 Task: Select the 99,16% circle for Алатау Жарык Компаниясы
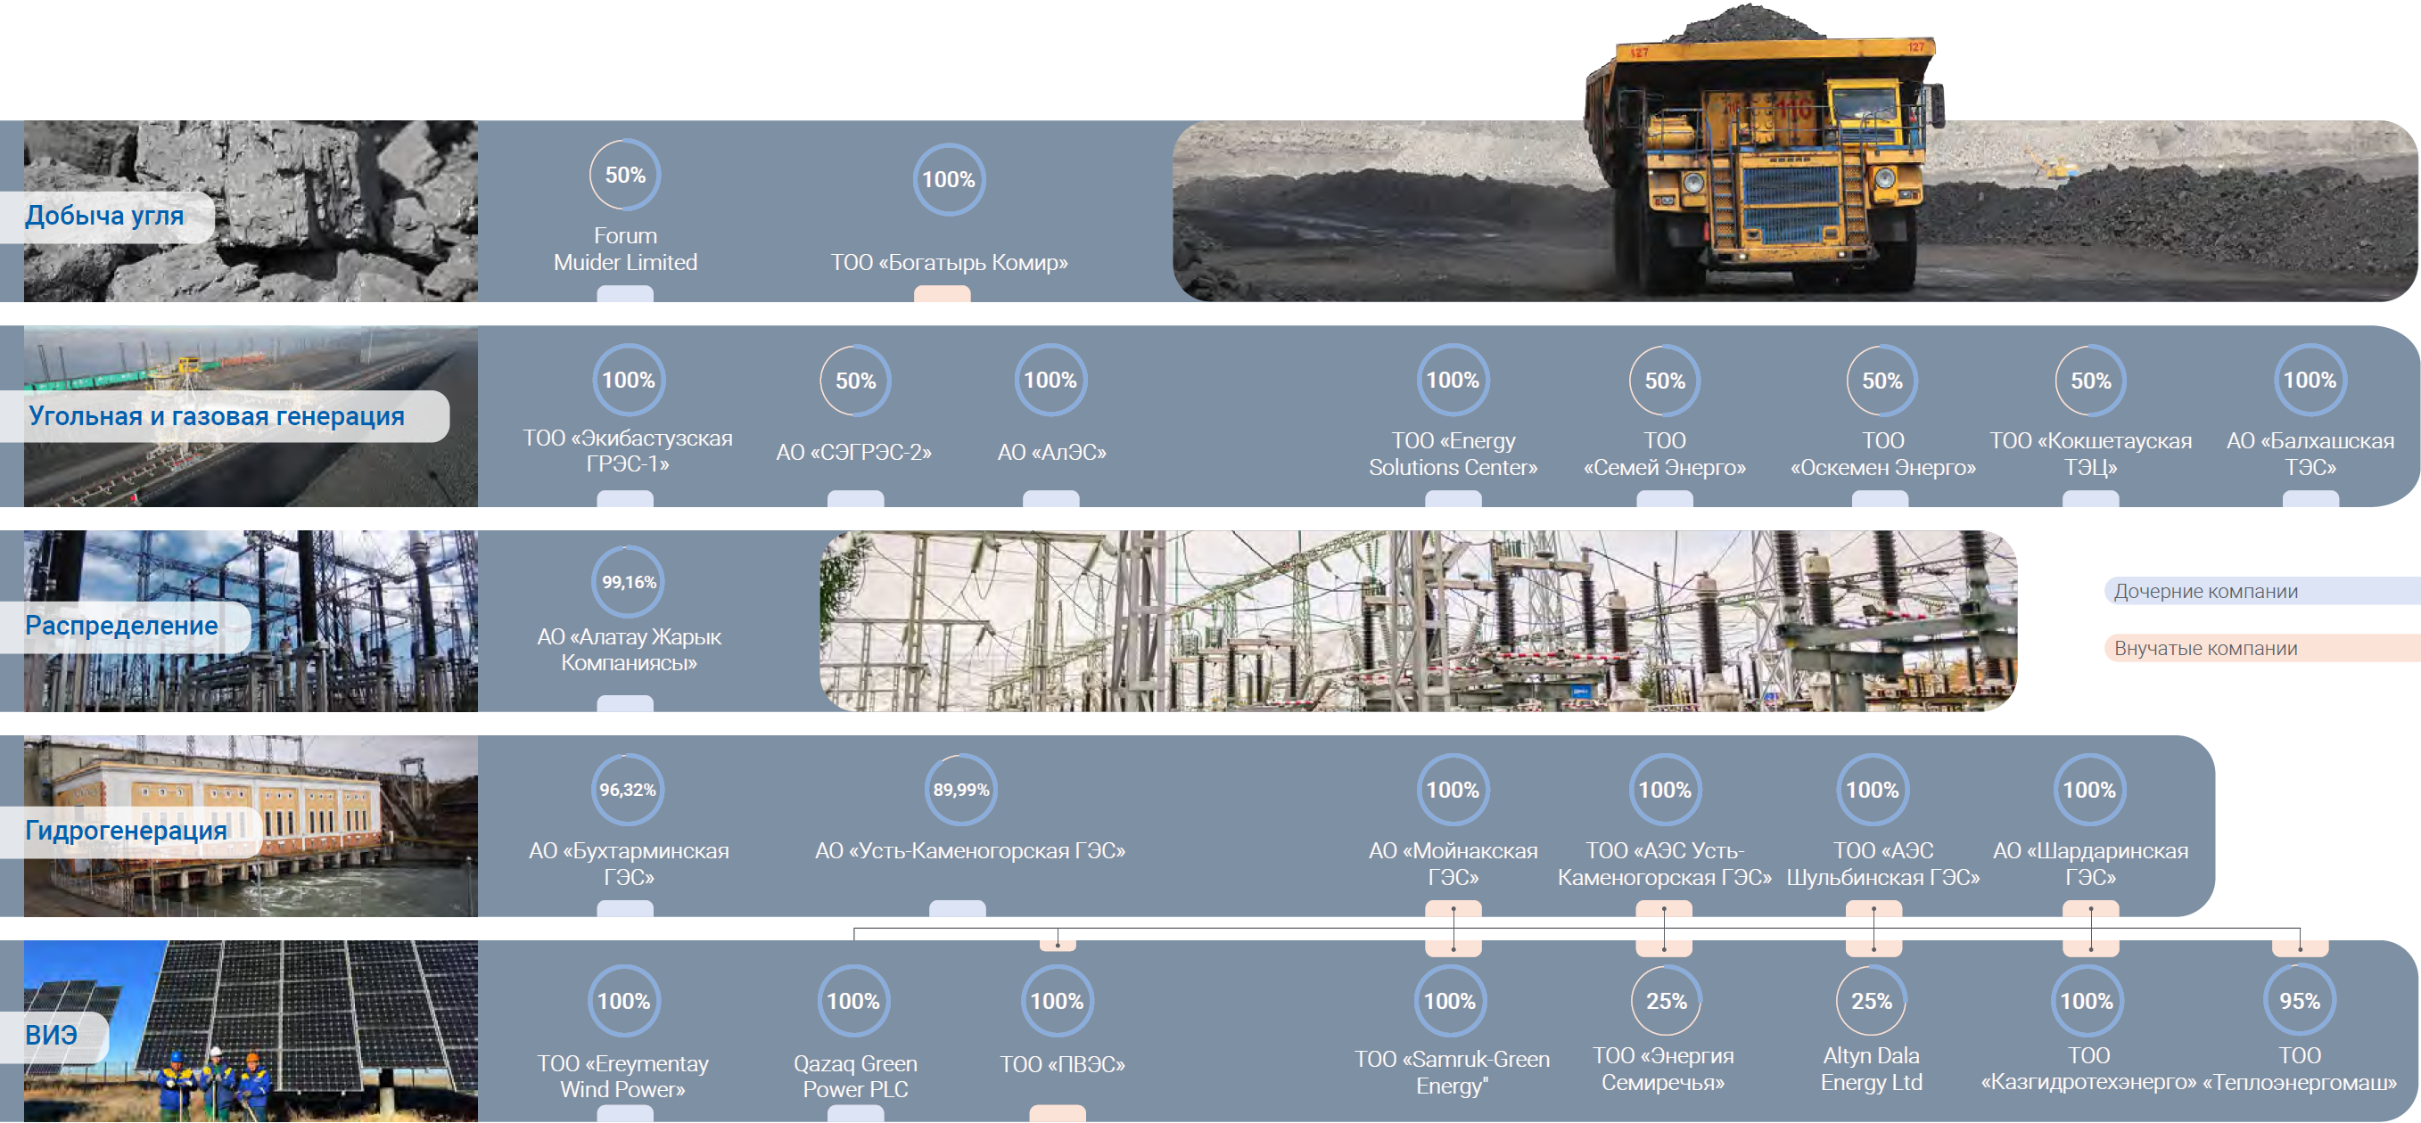tap(628, 582)
